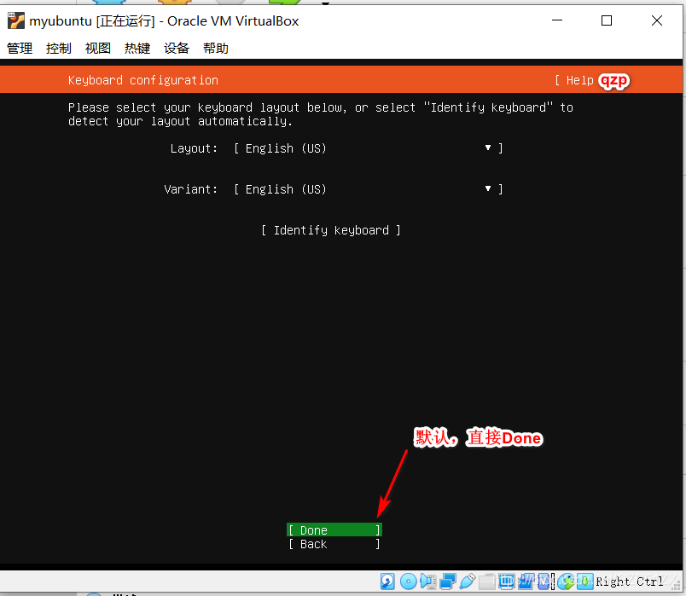This screenshot has width=686, height=596.
Task: Open the 帮助 menu
Action: tap(216, 48)
